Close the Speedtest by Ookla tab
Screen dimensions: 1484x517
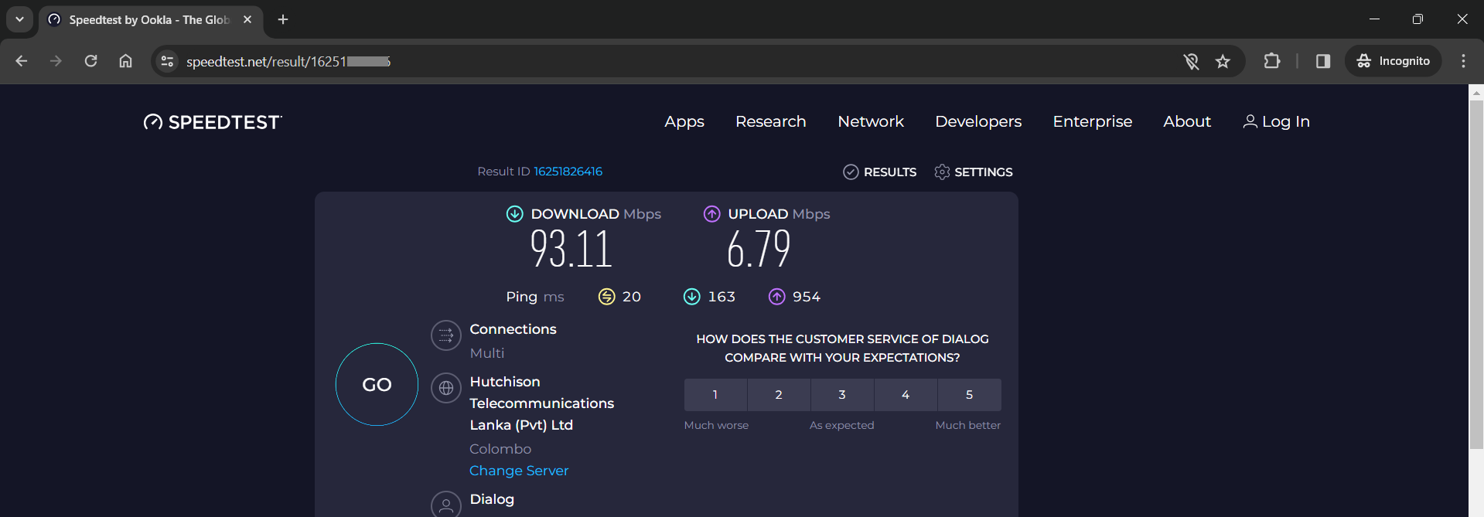pos(247,19)
